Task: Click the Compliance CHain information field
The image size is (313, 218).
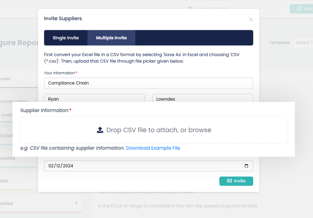Action: [x=149, y=83]
